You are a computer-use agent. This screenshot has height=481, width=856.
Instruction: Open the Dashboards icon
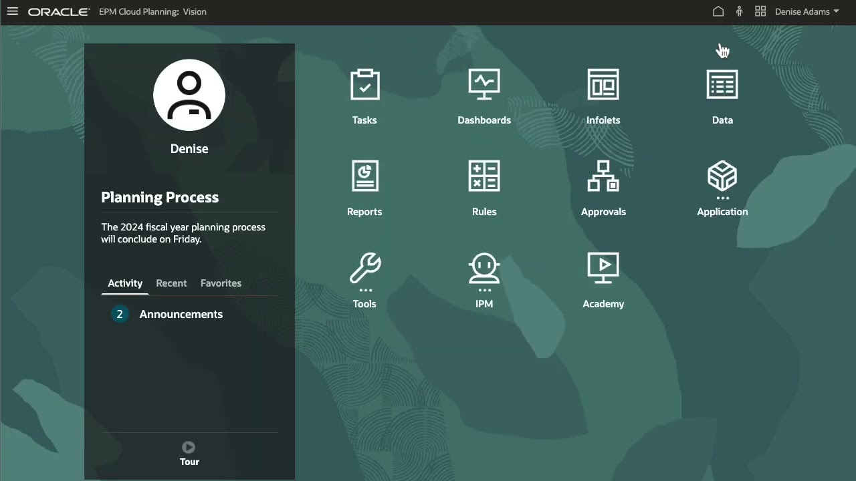click(x=484, y=85)
